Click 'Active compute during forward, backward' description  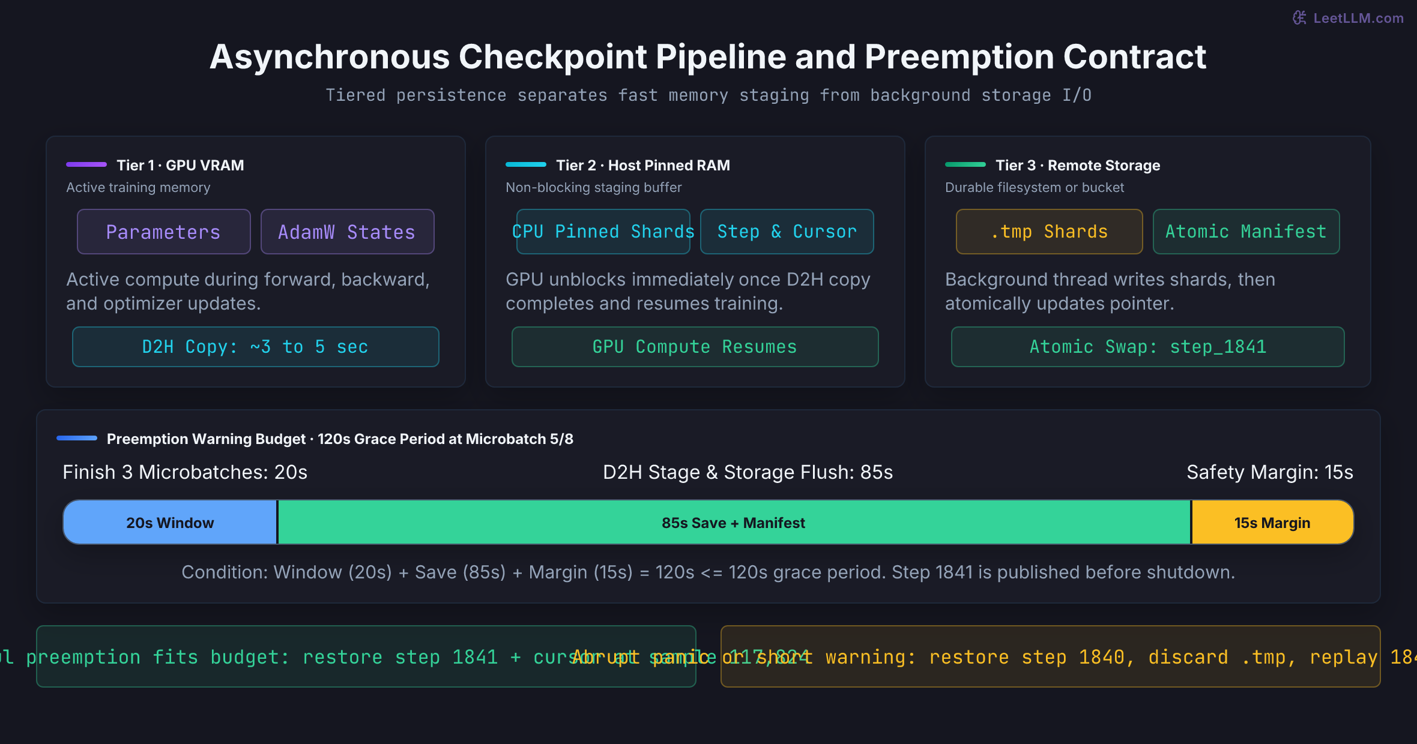click(x=248, y=292)
